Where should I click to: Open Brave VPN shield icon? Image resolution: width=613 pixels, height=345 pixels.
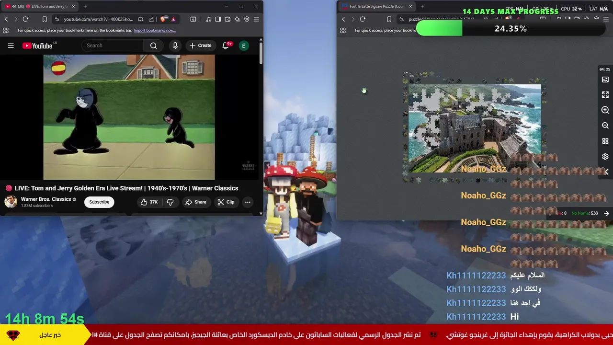[x=247, y=19]
